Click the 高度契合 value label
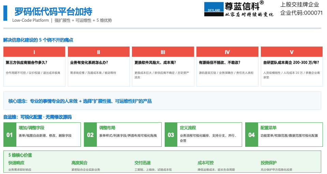The height and width of the screenshot is (174, 327). coord(79,163)
